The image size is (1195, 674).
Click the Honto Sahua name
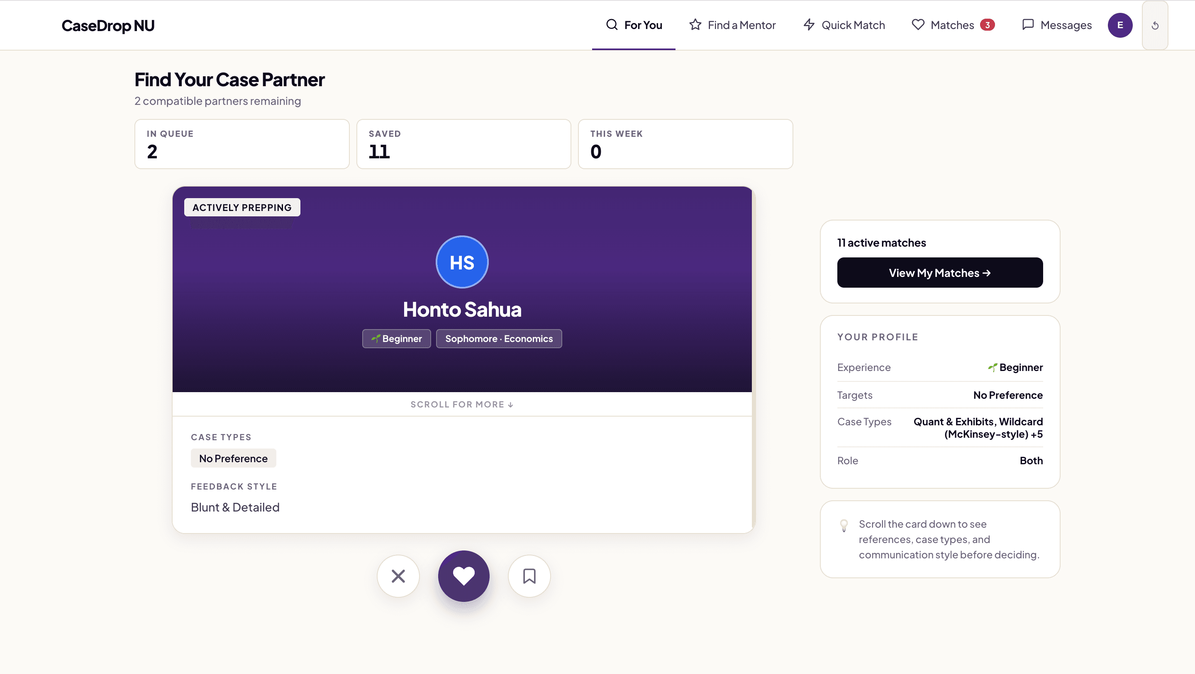[462, 310]
